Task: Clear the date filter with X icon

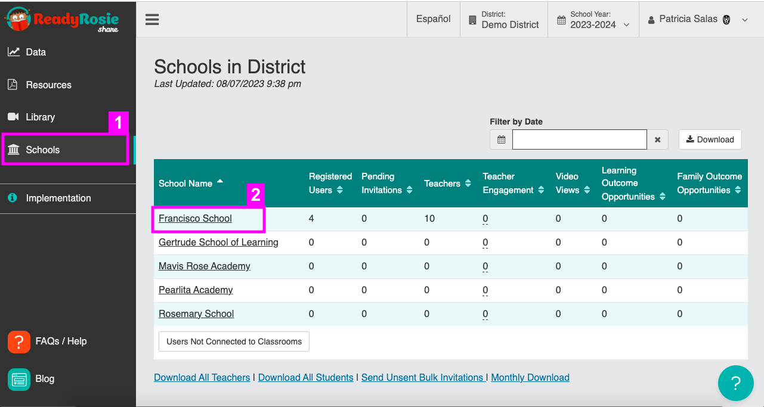Action: [657, 139]
